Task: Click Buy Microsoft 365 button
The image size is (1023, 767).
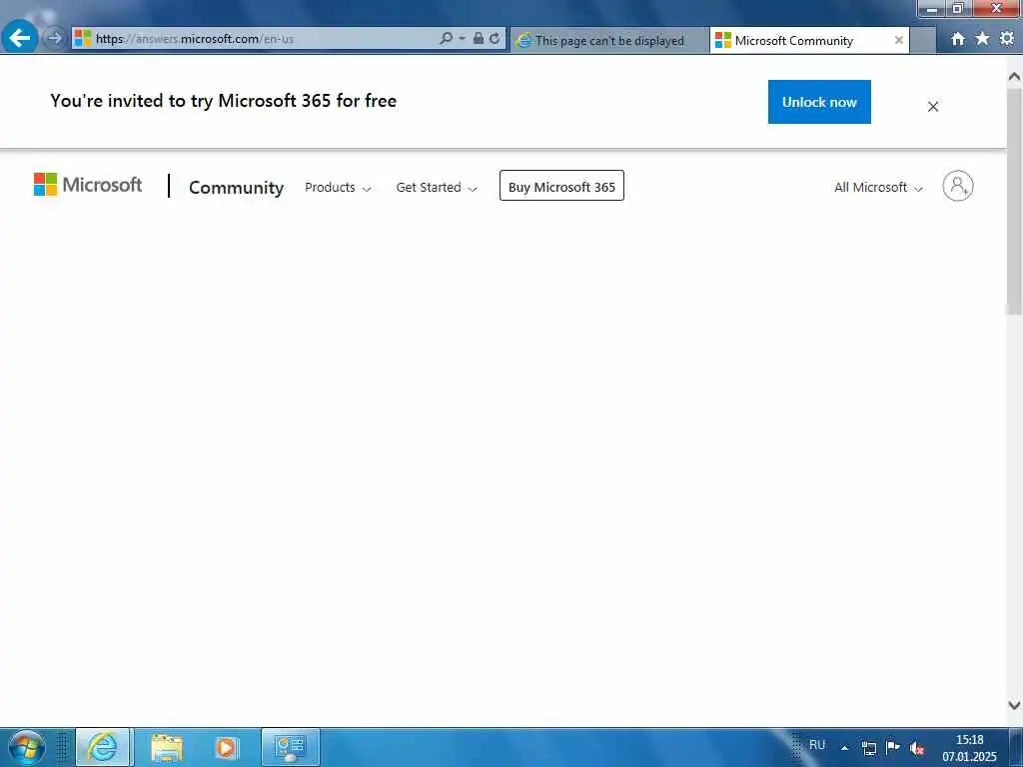Action: click(x=561, y=186)
